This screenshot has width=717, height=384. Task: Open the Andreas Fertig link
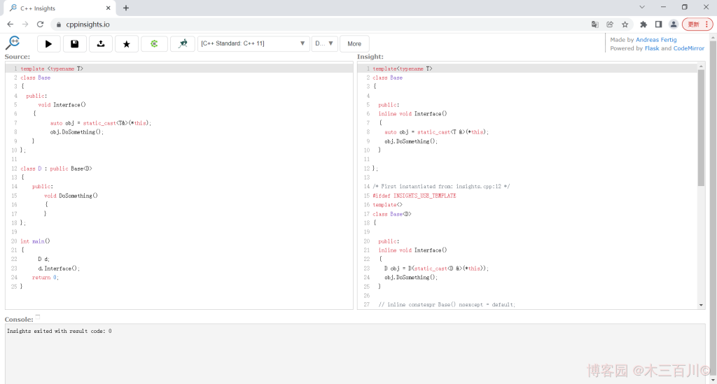pos(656,40)
